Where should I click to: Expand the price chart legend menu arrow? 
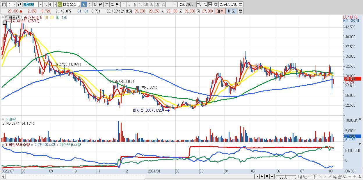[x=3, y=17]
